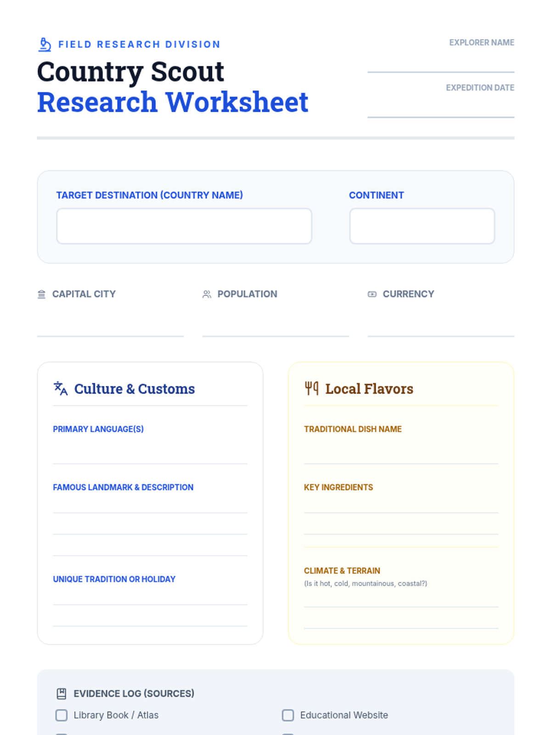The height and width of the screenshot is (735, 551).
Task: Focus the Target Destination country name box
Action: [x=184, y=226]
